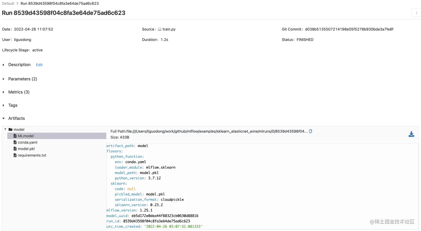Click the requirements.txt file icon

pyautogui.click(x=15, y=155)
